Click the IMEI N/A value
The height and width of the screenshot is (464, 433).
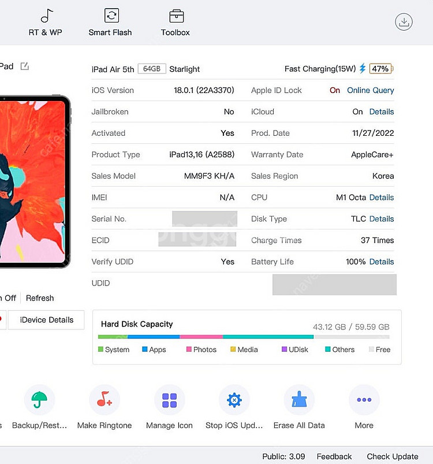pyautogui.click(x=227, y=198)
